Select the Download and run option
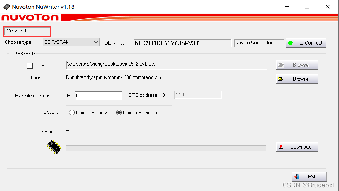Viewport: 339px width, 191px height. [x=138, y=112]
